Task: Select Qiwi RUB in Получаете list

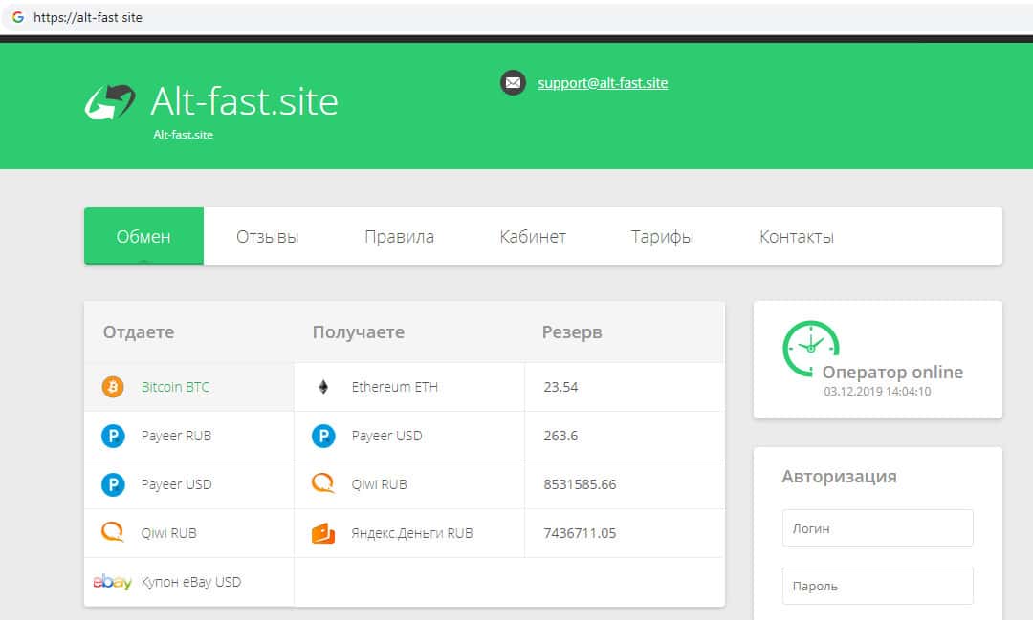Action: 380,484
